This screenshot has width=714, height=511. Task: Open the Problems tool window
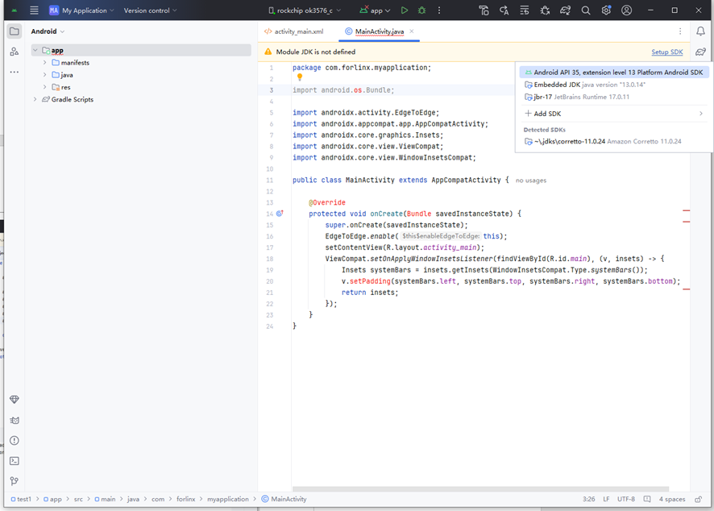pyautogui.click(x=15, y=440)
